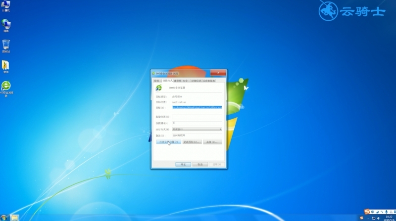Select the 软件 folder icon on desktop

[x=6, y=67]
